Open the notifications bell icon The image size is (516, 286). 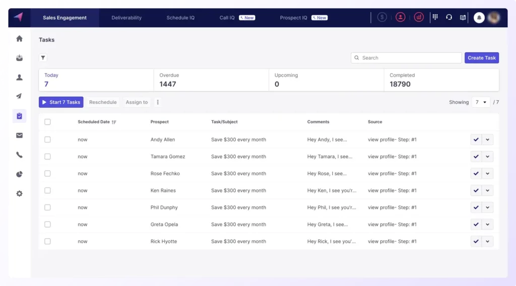(479, 18)
